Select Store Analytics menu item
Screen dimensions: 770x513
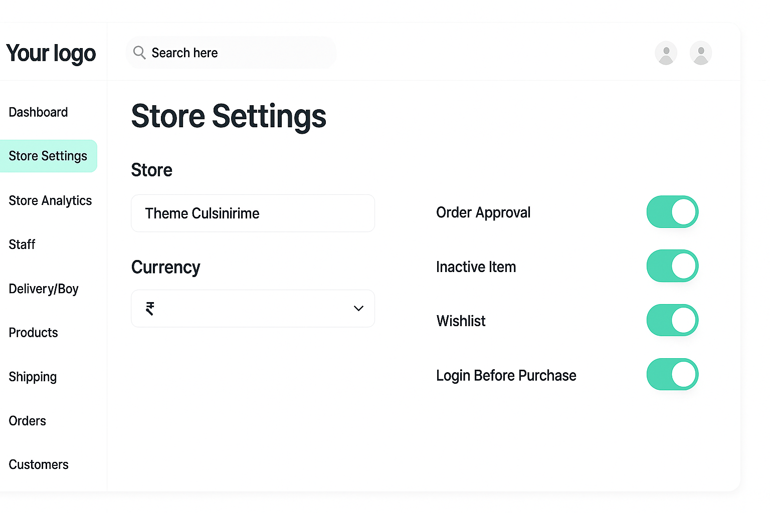tap(50, 201)
